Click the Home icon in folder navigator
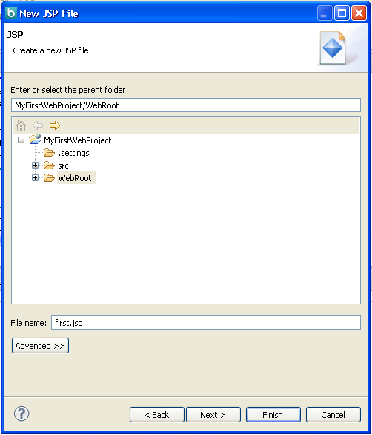Viewport: 372px width, 435px height. coord(21,125)
